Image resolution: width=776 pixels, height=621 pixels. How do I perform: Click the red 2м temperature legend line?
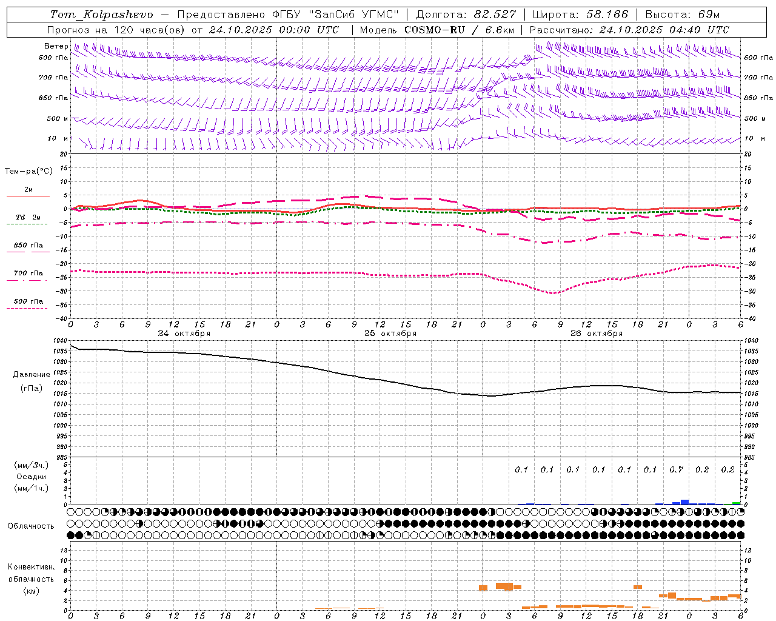[28, 196]
